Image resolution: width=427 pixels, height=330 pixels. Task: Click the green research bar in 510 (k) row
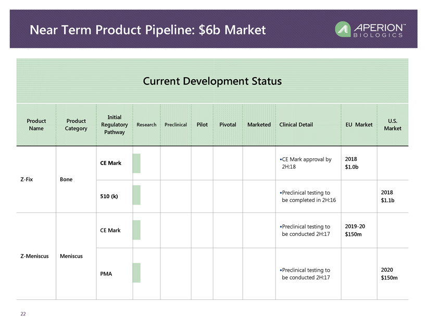click(136, 195)
